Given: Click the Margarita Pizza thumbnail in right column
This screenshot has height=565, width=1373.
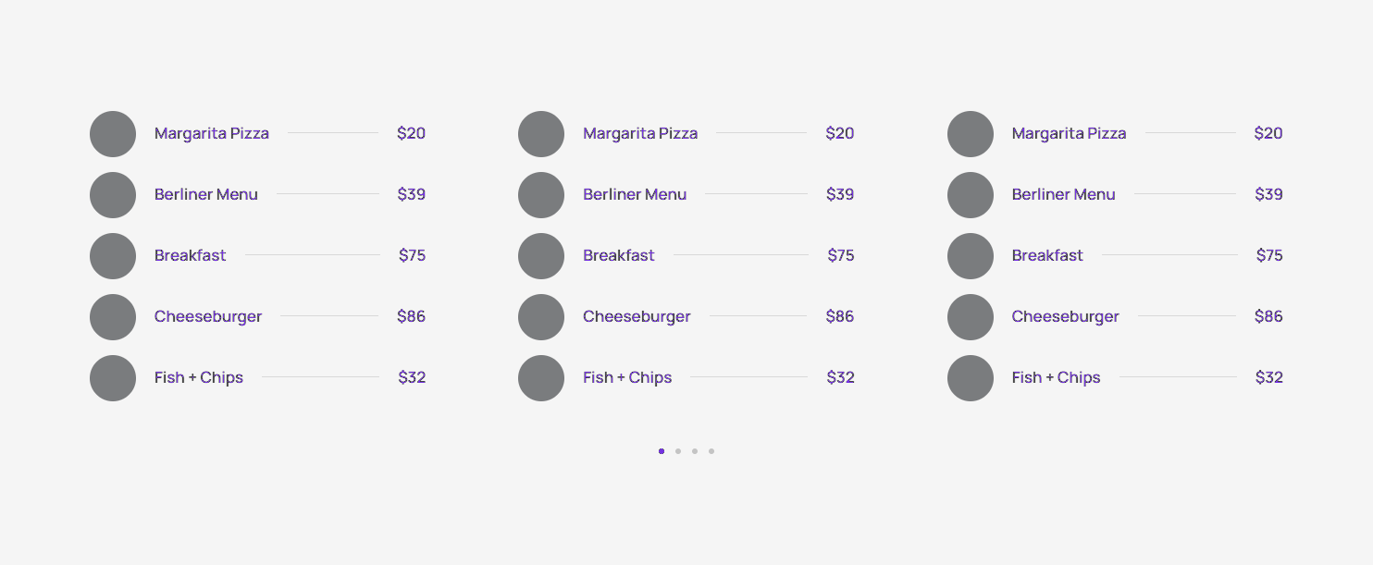Looking at the screenshot, I should [971, 134].
